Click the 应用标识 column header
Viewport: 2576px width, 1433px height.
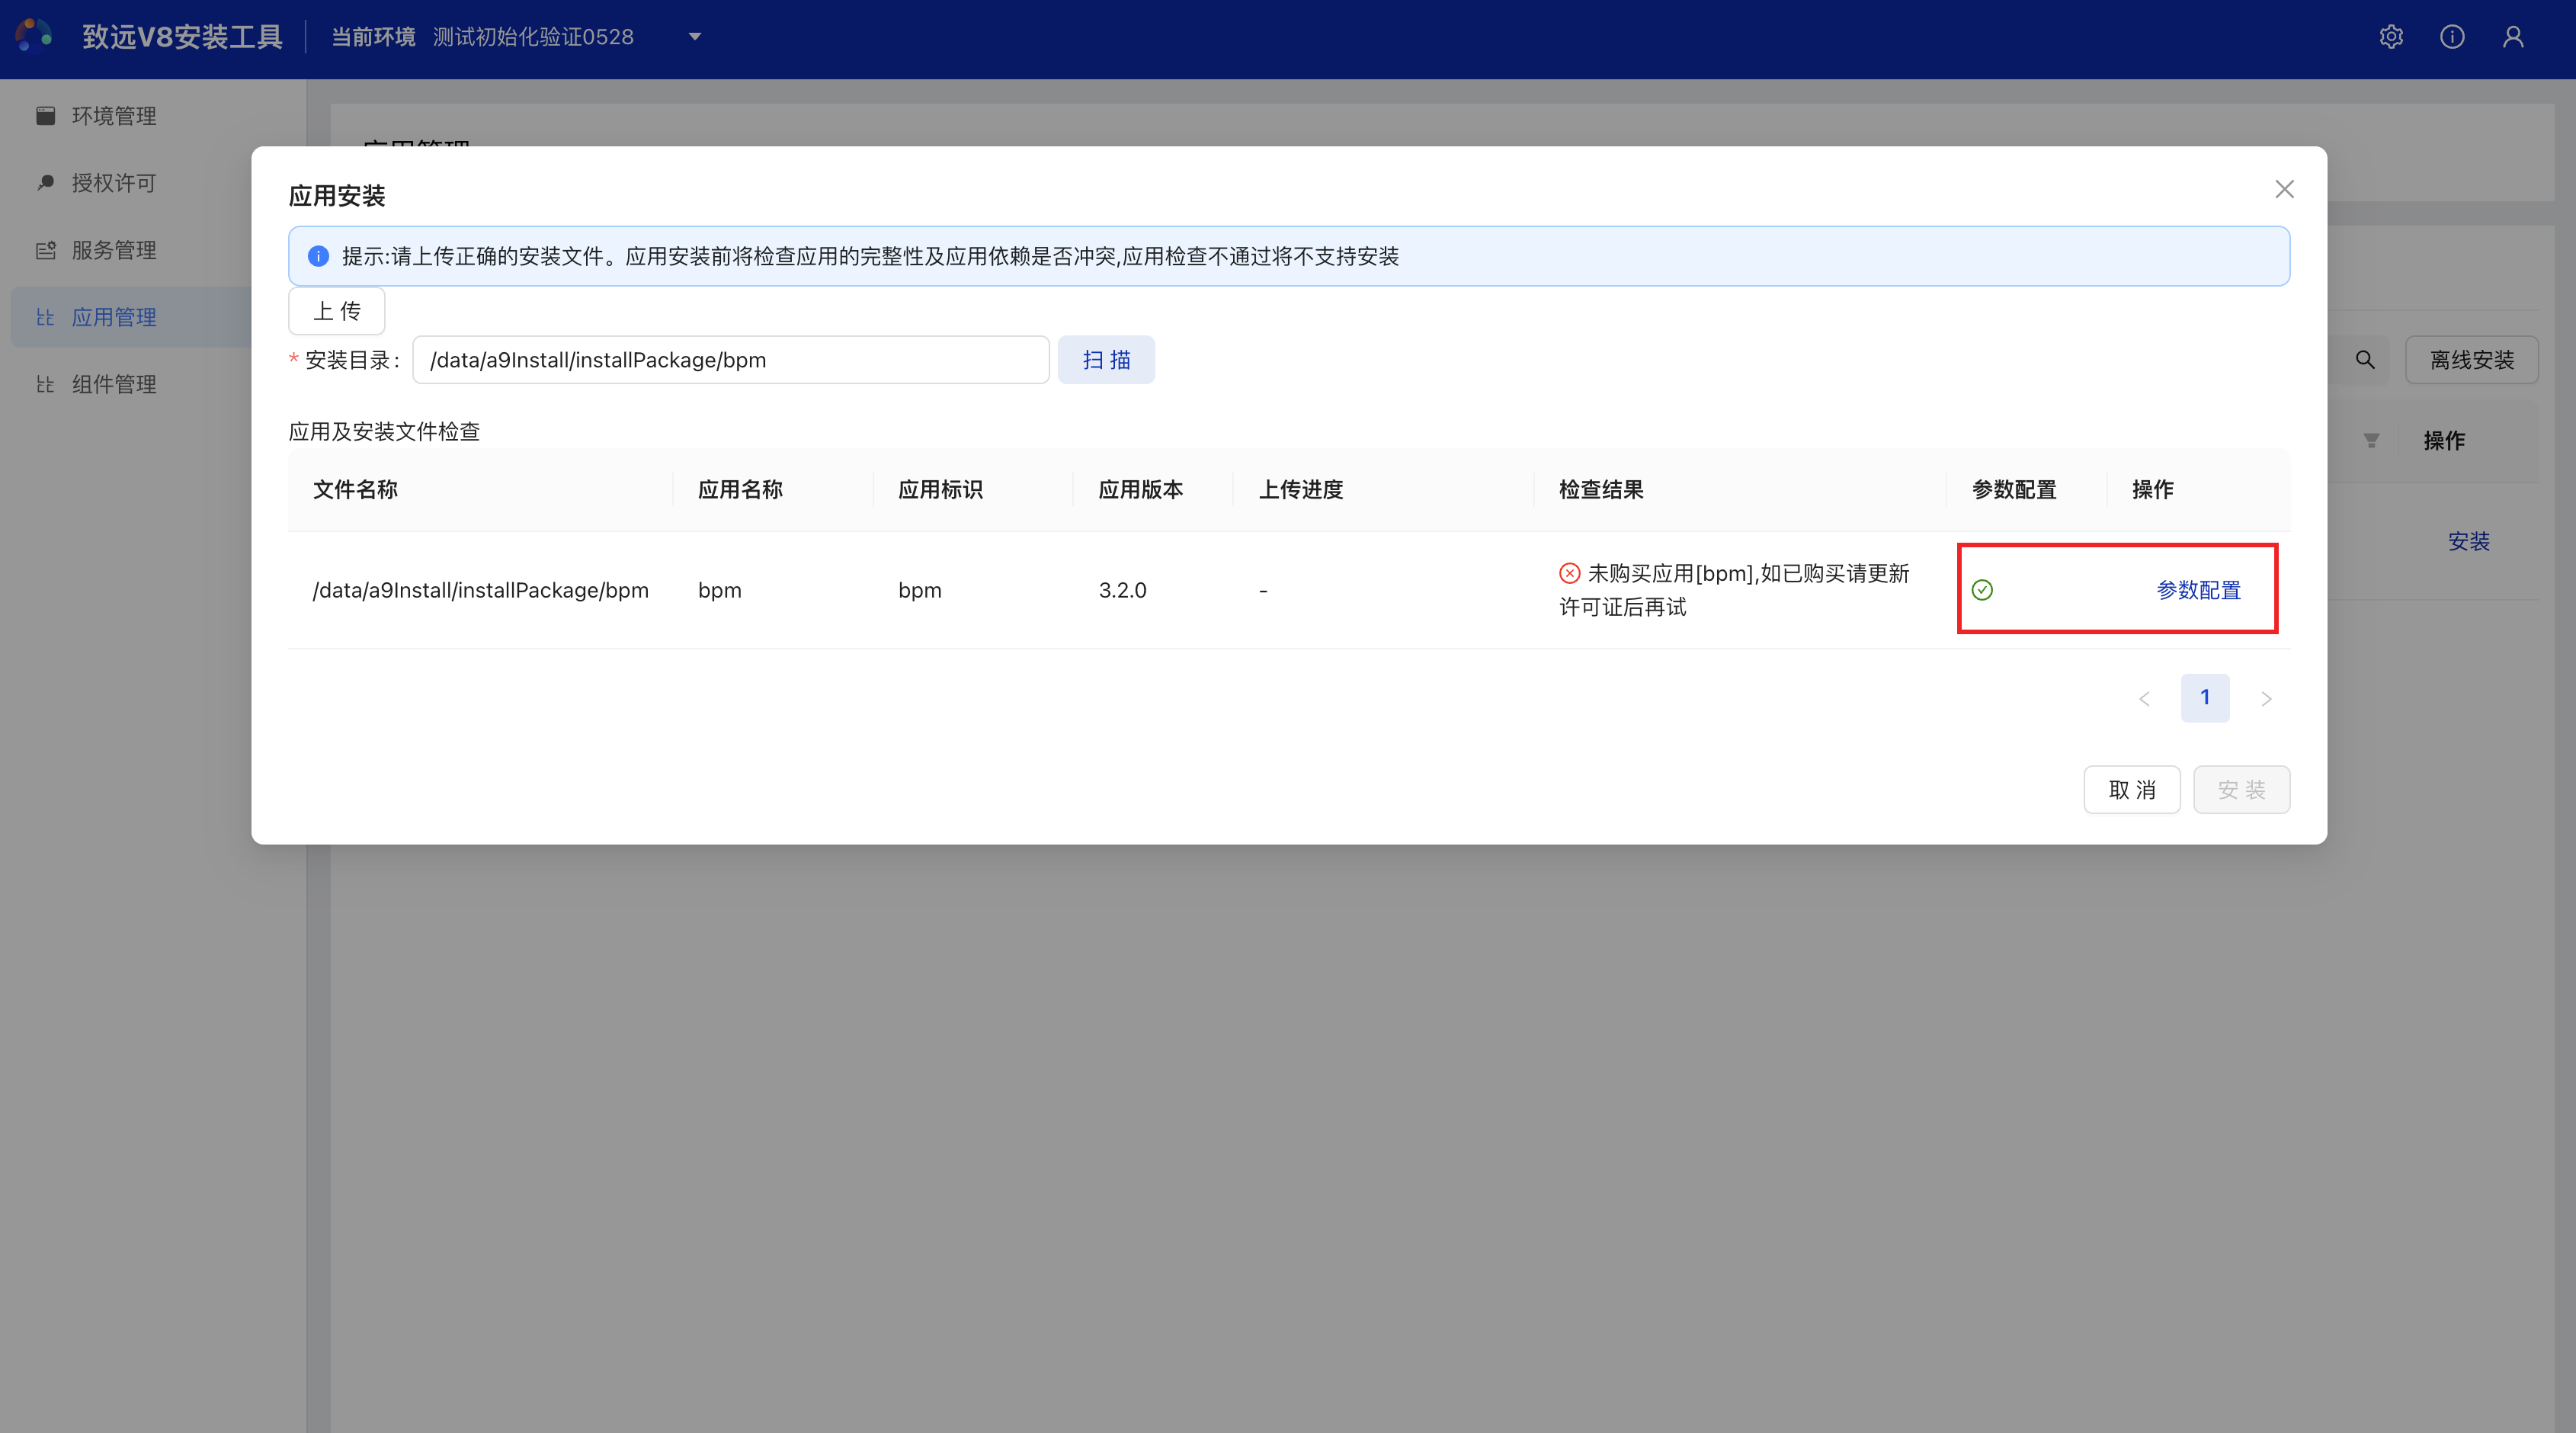pyautogui.click(x=940, y=490)
